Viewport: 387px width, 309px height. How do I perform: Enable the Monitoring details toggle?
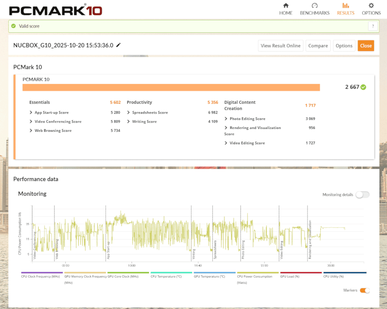click(362, 195)
